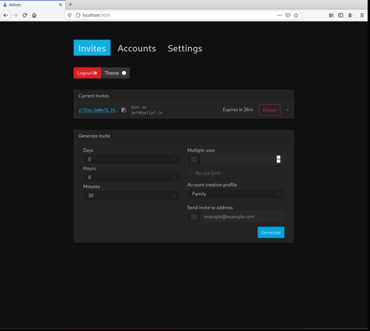Copy invite link clipboard icon
The image size is (370, 331).
pyautogui.click(x=124, y=110)
